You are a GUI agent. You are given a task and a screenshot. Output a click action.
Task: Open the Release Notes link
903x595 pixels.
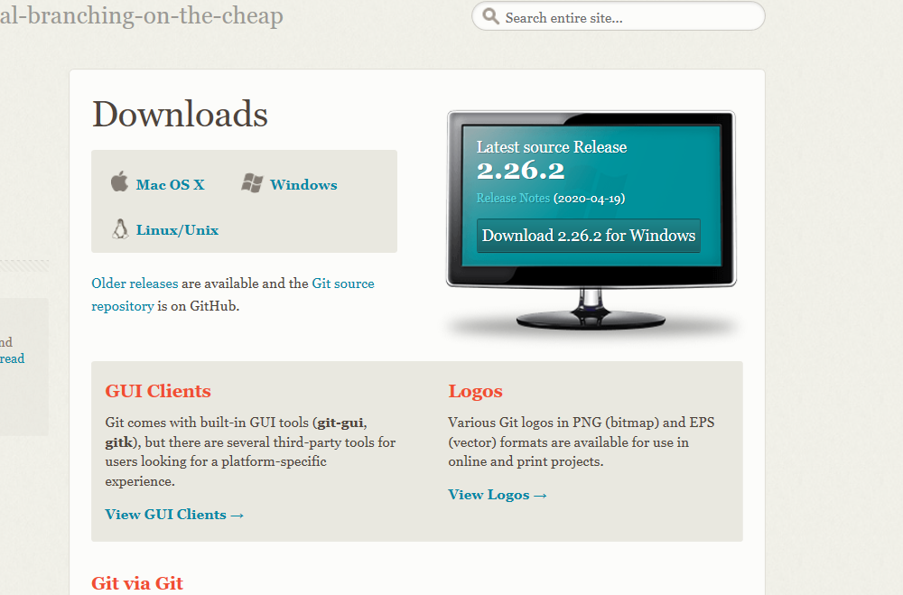[513, 198]
